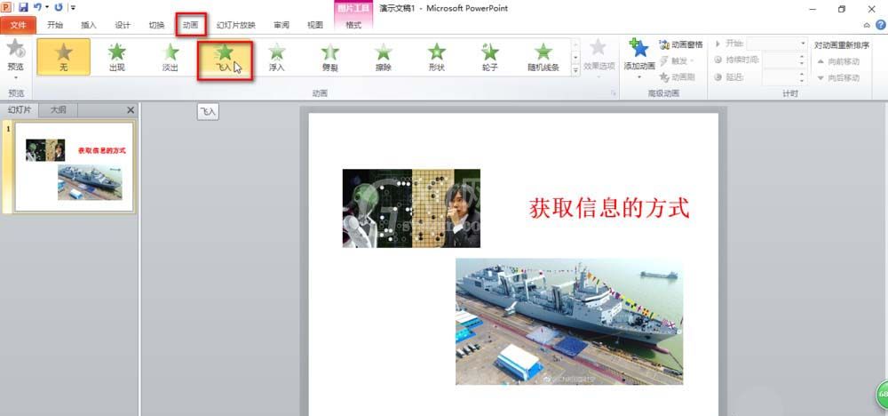The image size is (888, 416).
Task: Expand the animation gallery more arrow
Action: pos(576,70)
